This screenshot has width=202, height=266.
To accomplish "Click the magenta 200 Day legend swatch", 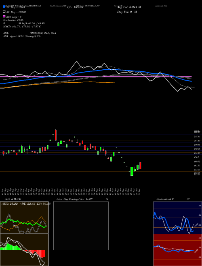I will coord(4,16).
